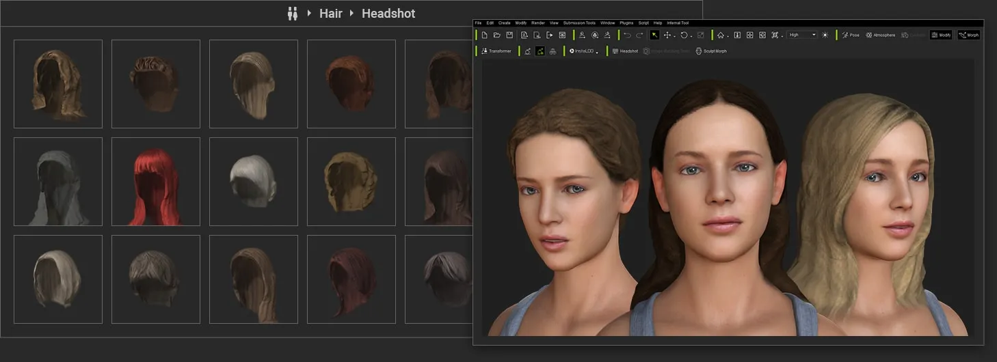Save project with floppy disk icon
Screen dimensions: 997x362
[509, 35]
